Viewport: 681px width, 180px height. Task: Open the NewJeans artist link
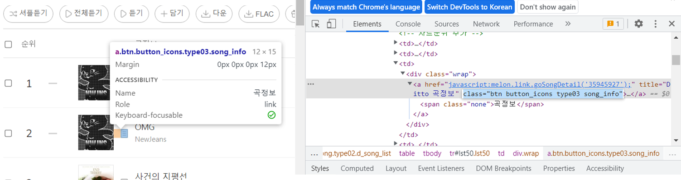[x=150, y=139]
